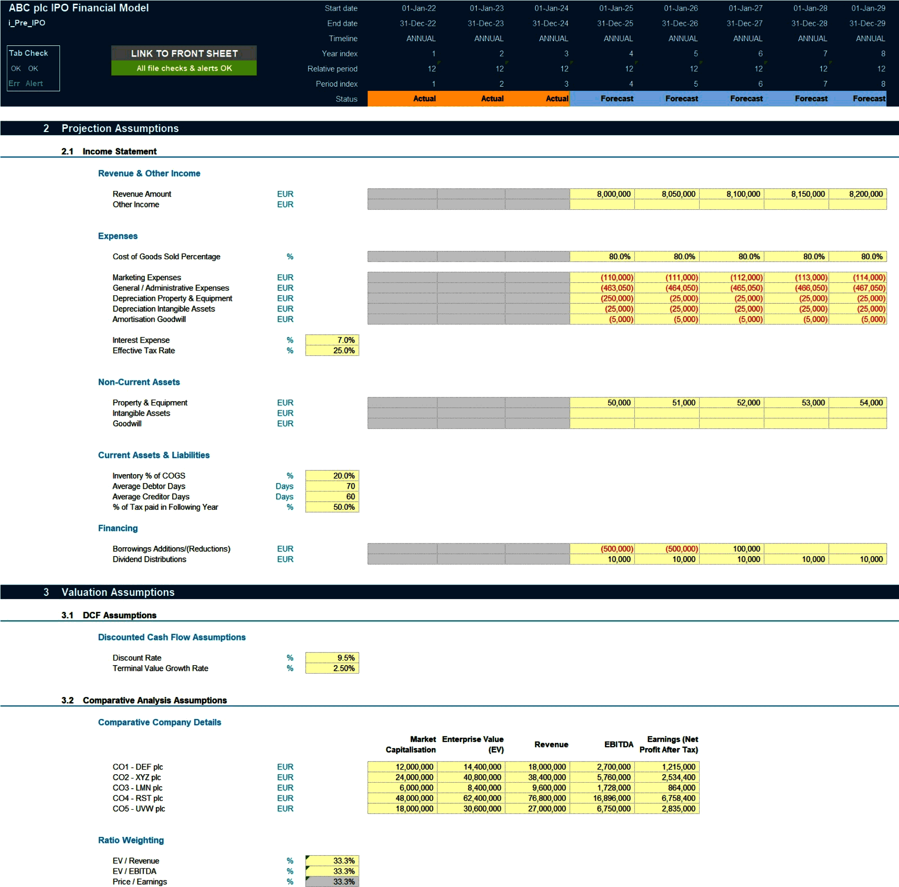Click the Amortisation Goodwill row label
This screenshot has height=887, width=899.
(149, 319)
